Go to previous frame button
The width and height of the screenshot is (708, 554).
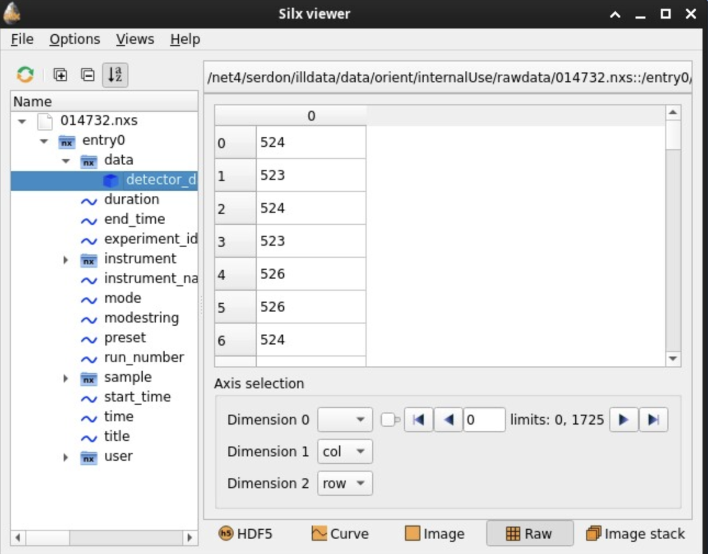[448, 420]
